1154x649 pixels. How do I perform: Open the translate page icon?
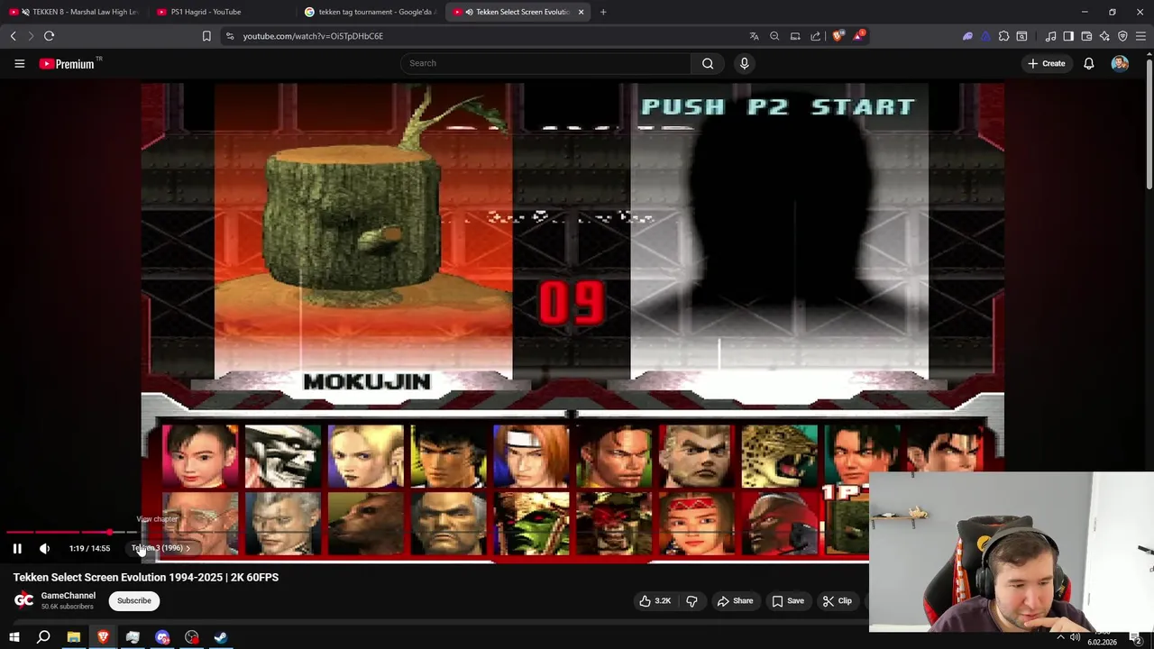click(754, 36)
